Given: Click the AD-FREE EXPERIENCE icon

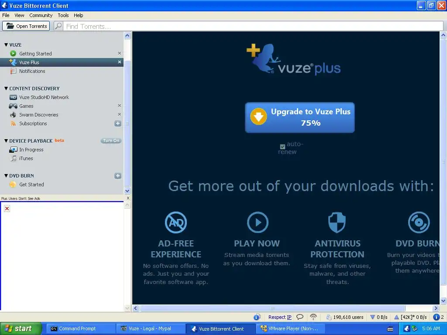Looking at the screenshot, I should coord(176,222).
